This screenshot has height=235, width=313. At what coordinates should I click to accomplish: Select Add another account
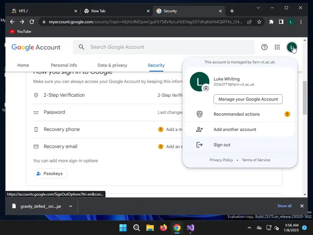[x=240, y=129]
